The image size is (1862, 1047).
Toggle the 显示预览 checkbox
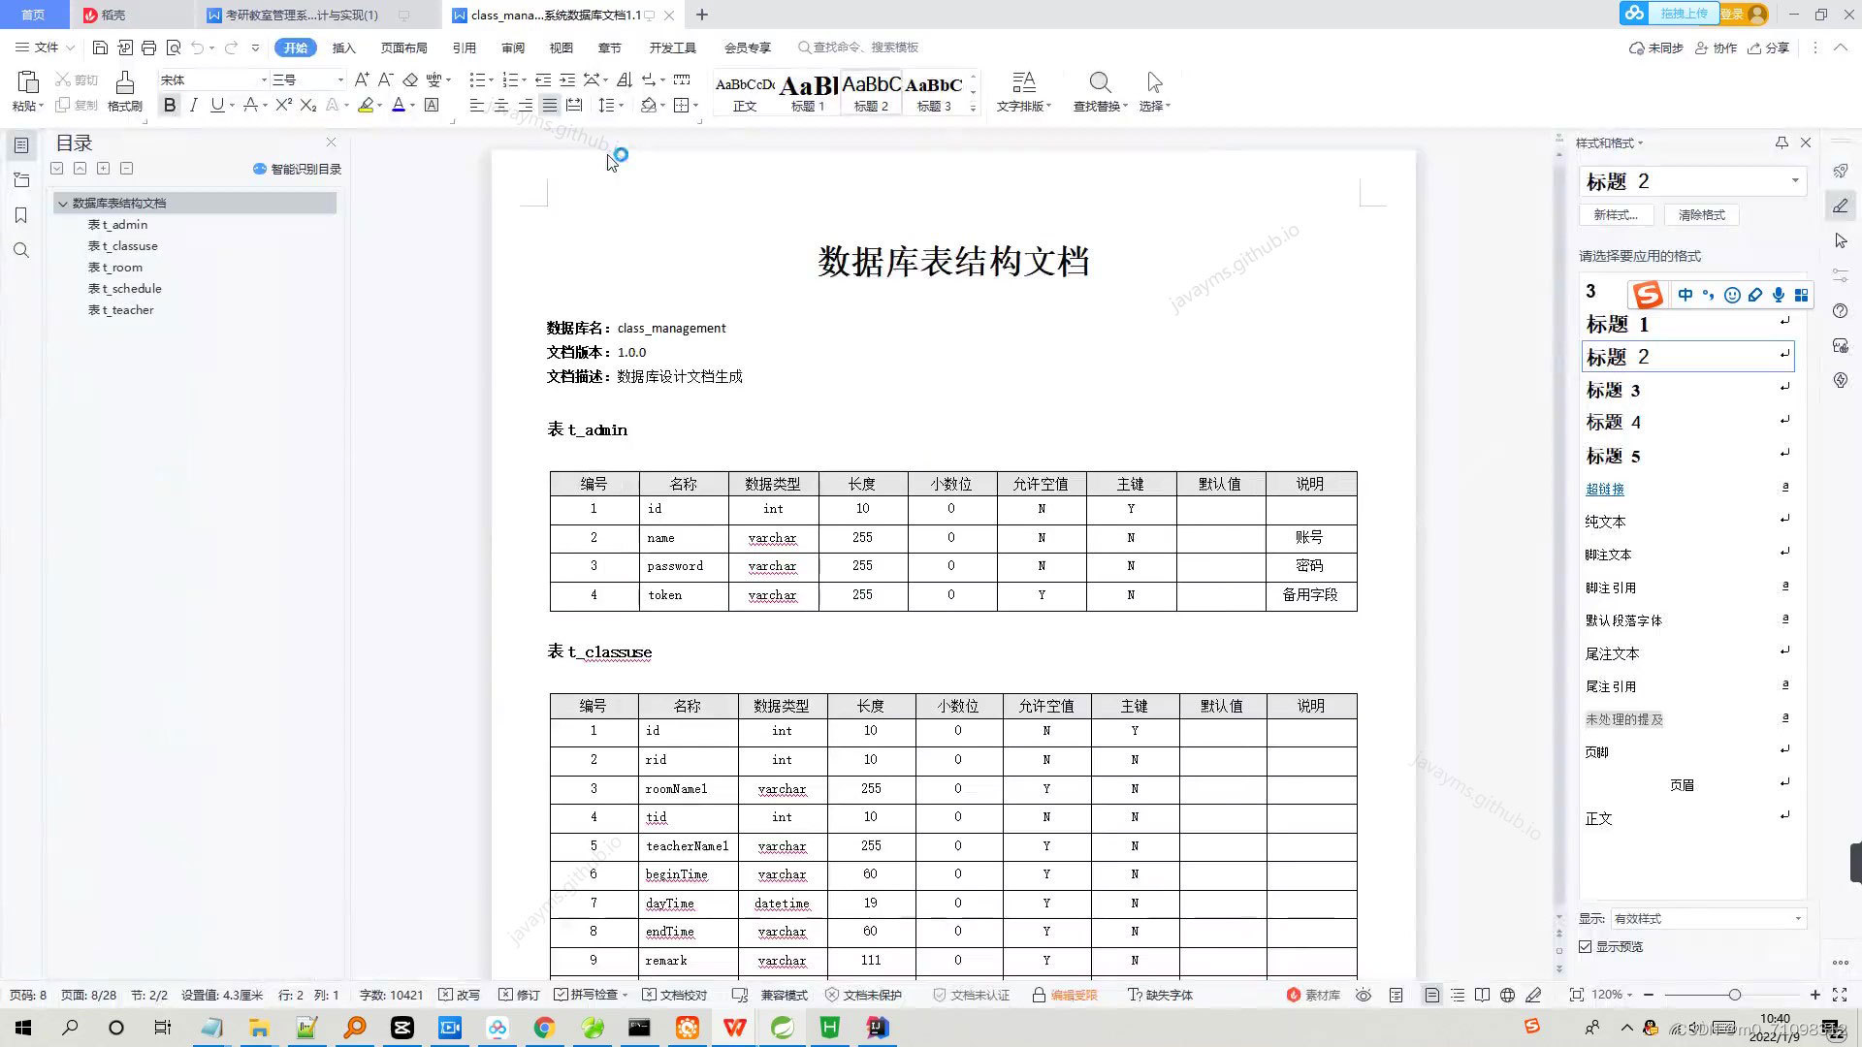pos(1586,946)
